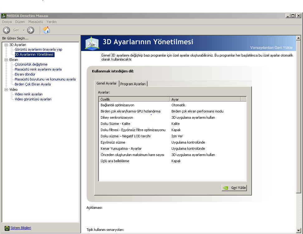
Task: Go to the Home page icon
Action: coord(46,30)
